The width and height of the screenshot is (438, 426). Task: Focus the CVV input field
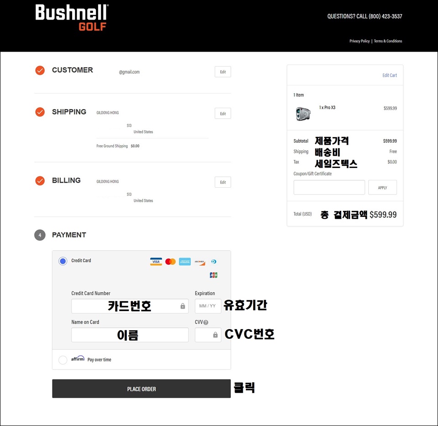pyautogui.click(x=208, y=335)
